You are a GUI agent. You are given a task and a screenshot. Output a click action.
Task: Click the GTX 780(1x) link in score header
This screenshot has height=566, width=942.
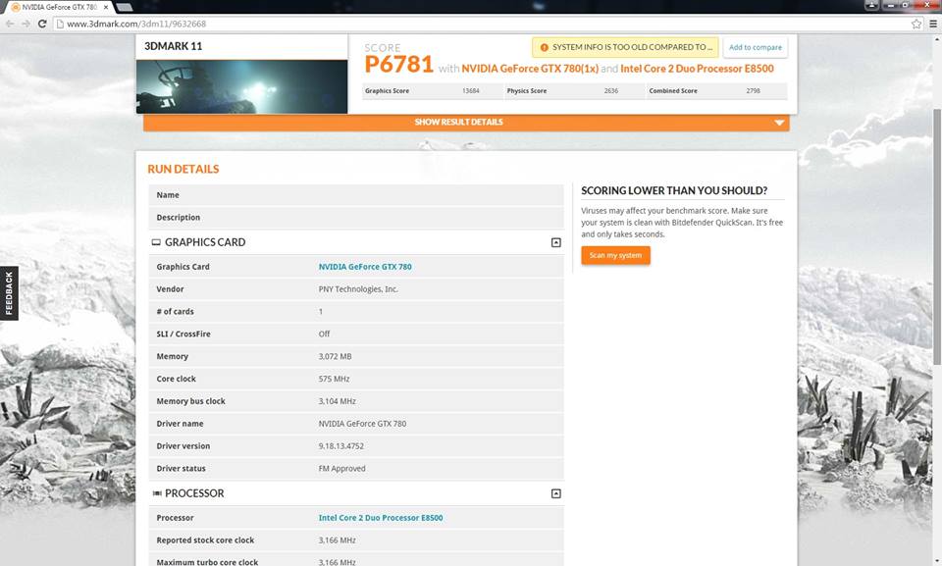pyautogui.click(x=530, y=69)
